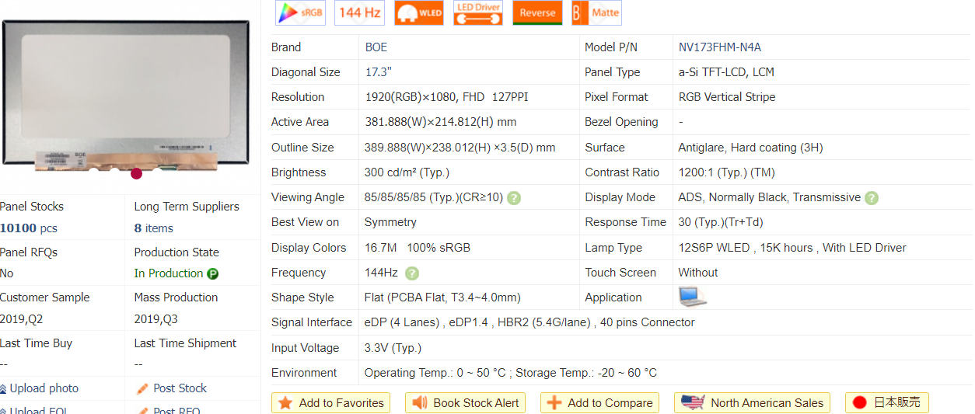This screenshot has height=414, width=975.
Task: Click the Panel RFQs label
Action: (29, 252)
